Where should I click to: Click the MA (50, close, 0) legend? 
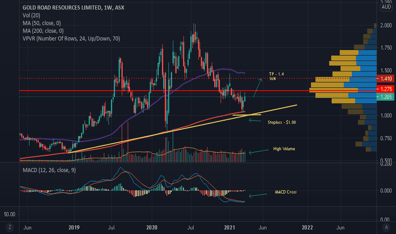[42, 23]
